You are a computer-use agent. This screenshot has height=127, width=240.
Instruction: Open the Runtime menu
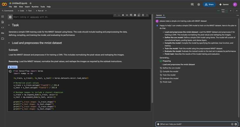tap(35, 7)
